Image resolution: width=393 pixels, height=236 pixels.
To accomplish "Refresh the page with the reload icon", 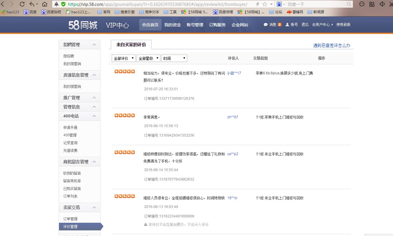I will coord(22,4).
